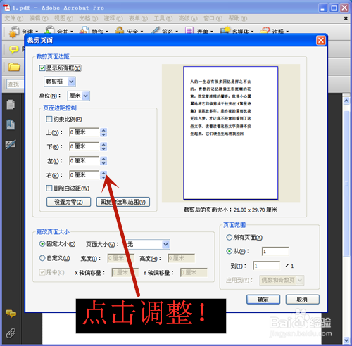Enable the Constrain Proportions (约束比例) checkbox
352x346 pixels.
[49, 119]
